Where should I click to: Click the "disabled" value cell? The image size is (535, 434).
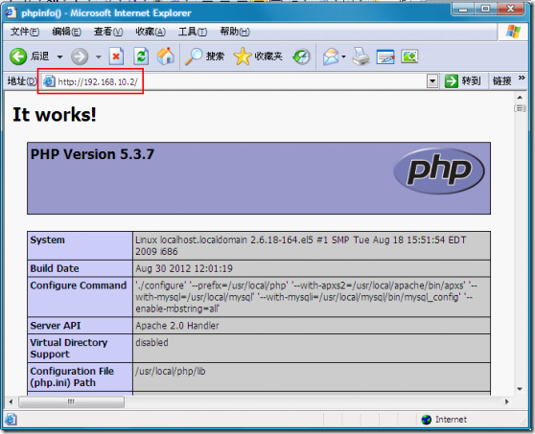tap(151, 343)
